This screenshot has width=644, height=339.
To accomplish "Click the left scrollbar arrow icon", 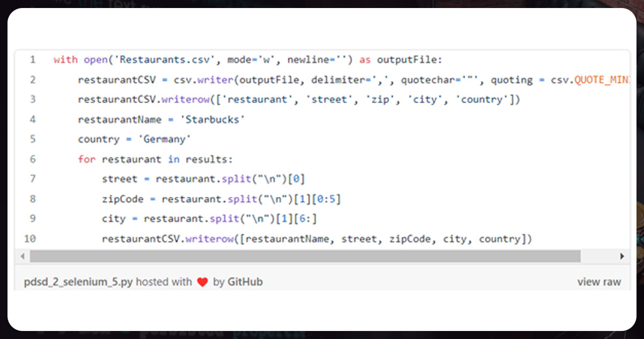I will (23, 257).
